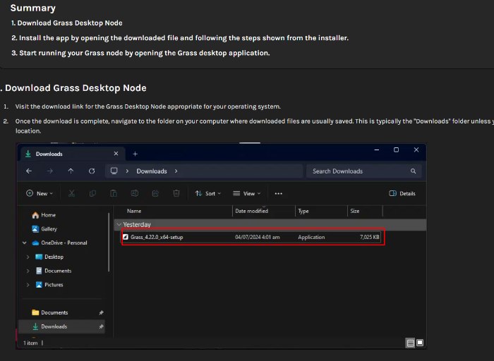Viewport: 494px width, 361px height.
Task: Open the New dropdown menu
Action: (x=40, y=193)
